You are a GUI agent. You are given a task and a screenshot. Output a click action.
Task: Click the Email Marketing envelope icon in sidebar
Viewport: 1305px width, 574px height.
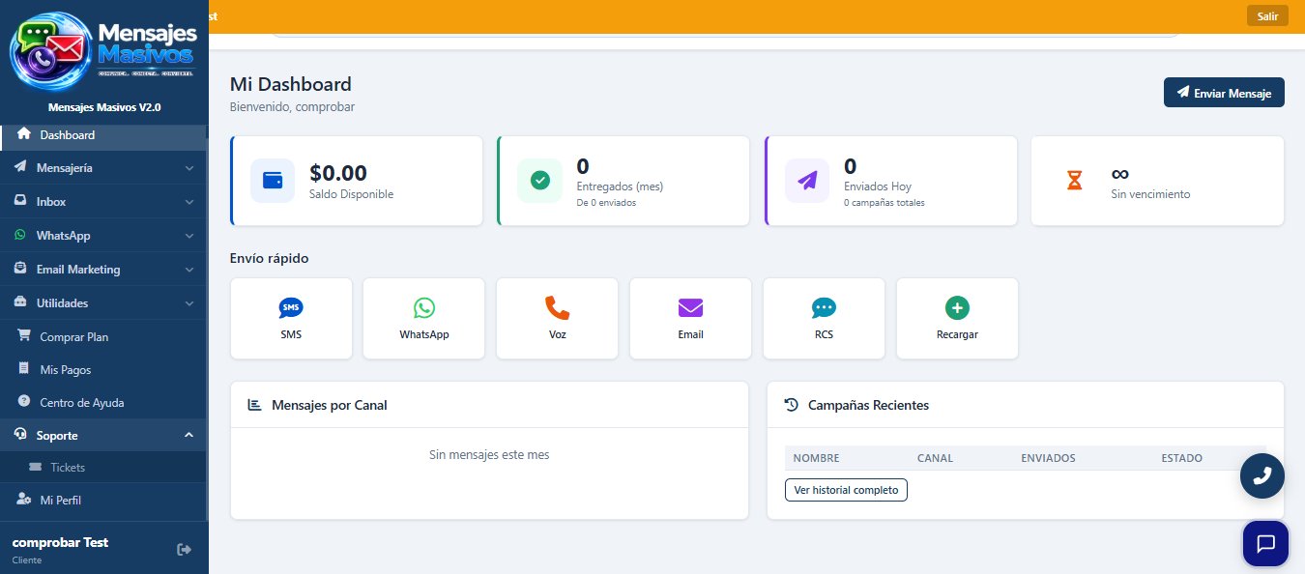(19, 269)
